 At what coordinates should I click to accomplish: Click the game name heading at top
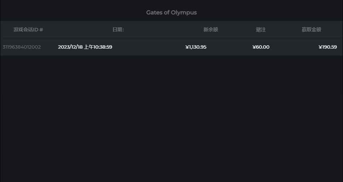point(171,13)
